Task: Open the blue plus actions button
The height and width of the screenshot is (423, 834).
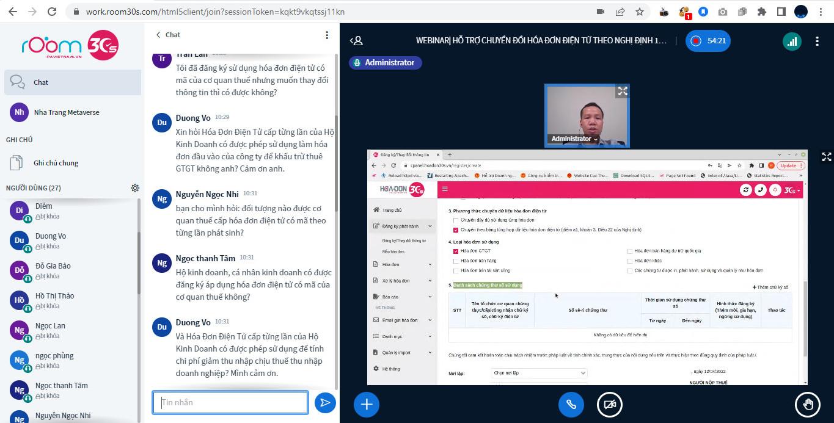Action: 367,404
